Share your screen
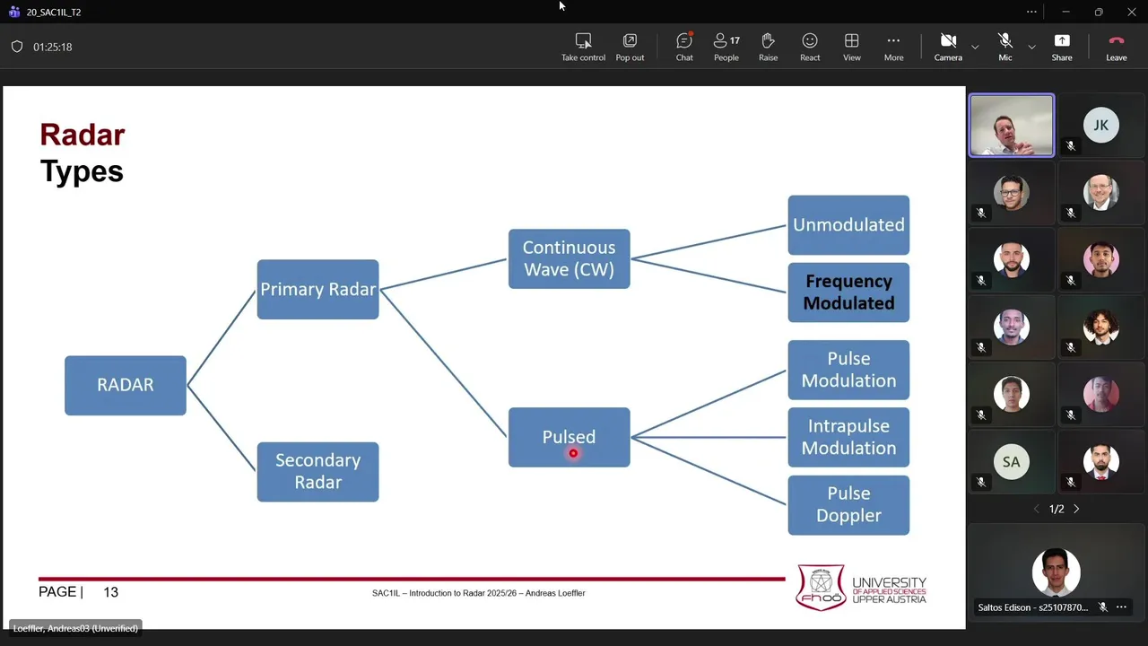 coord(1062,47)
